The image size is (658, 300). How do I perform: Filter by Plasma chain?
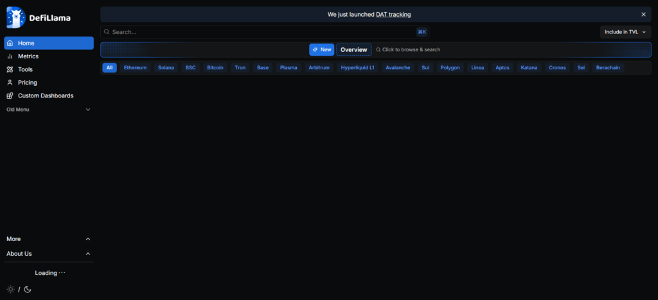289,67
